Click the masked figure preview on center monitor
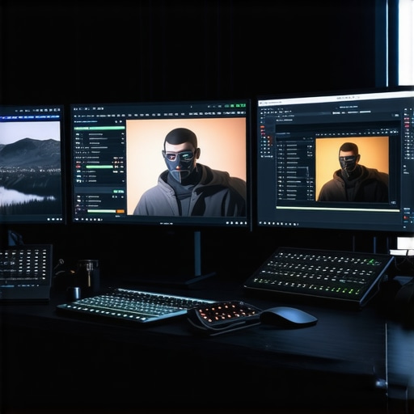The height and width of the screenshot is (414, 414). [x=186, y=167]
